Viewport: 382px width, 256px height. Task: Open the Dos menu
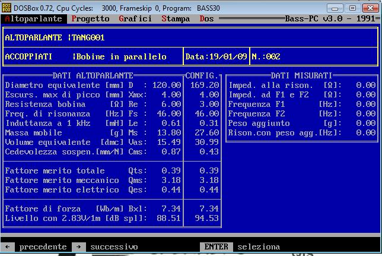tap(206, 19)
